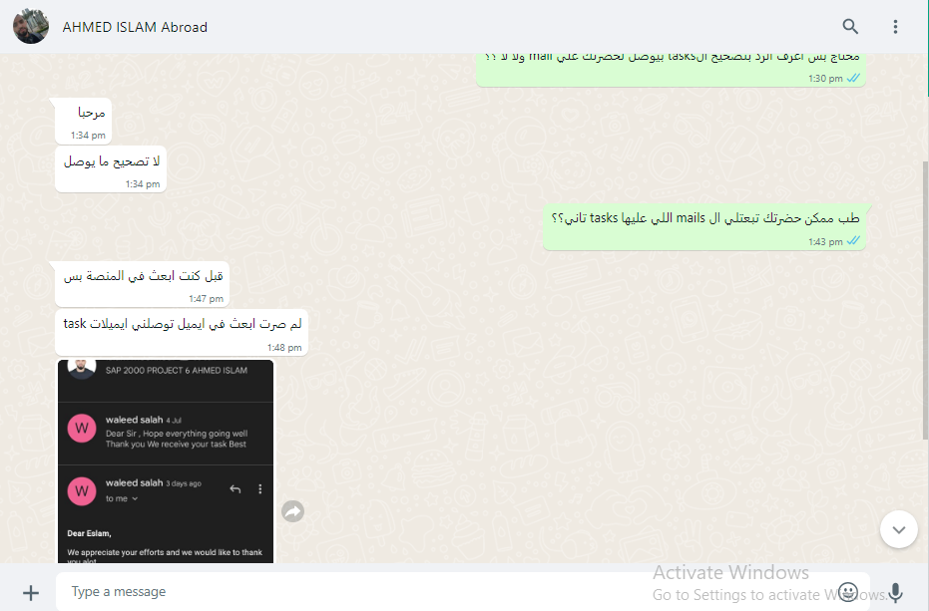
Task: Click the "مرحبا" message bubble
Action: click(x=84, y=121)
